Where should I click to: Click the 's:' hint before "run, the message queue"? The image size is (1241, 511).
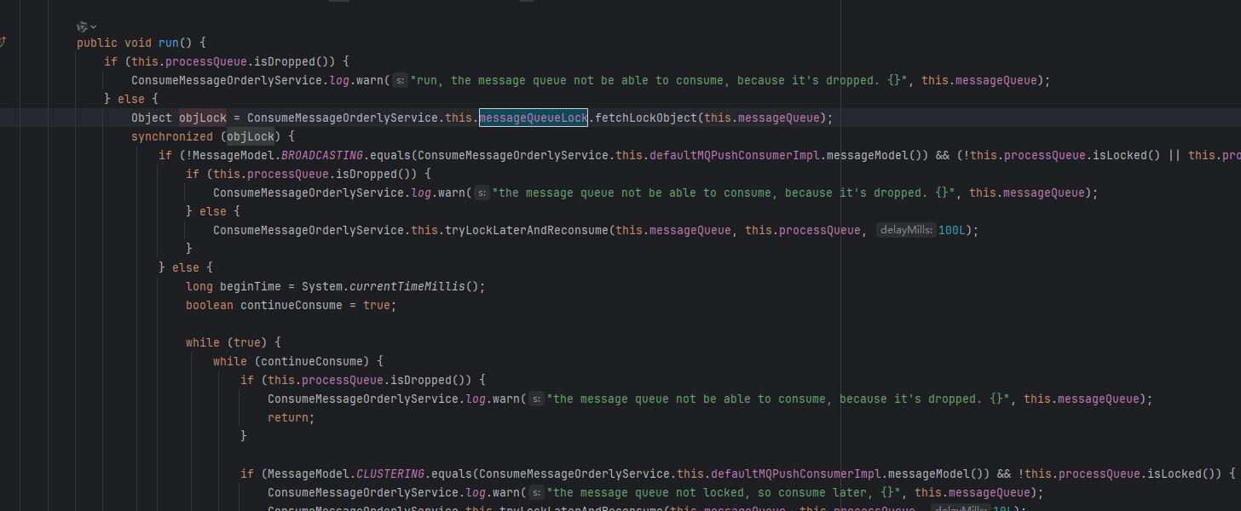[401, 80]
